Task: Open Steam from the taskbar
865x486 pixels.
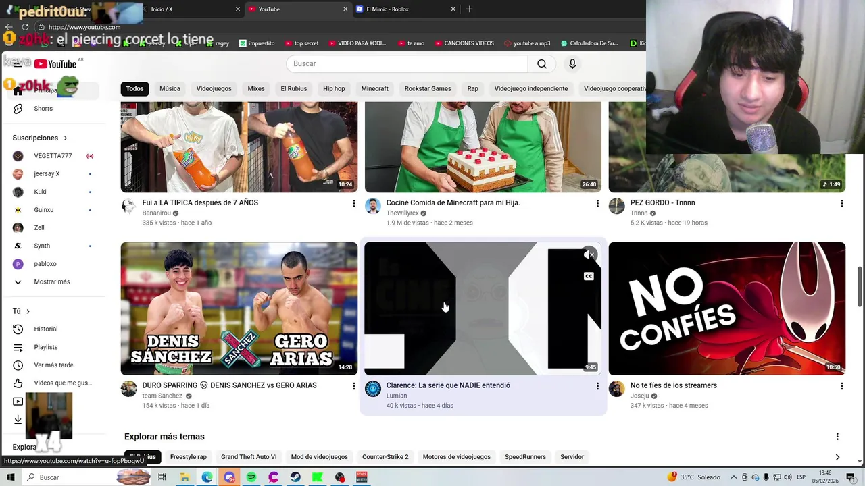Action: point(295,477)
